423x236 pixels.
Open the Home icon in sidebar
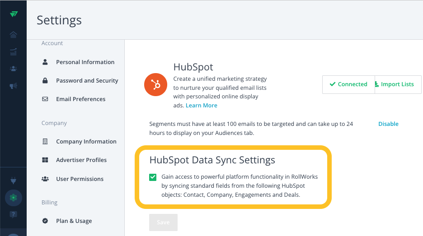[x=13, y=34]
